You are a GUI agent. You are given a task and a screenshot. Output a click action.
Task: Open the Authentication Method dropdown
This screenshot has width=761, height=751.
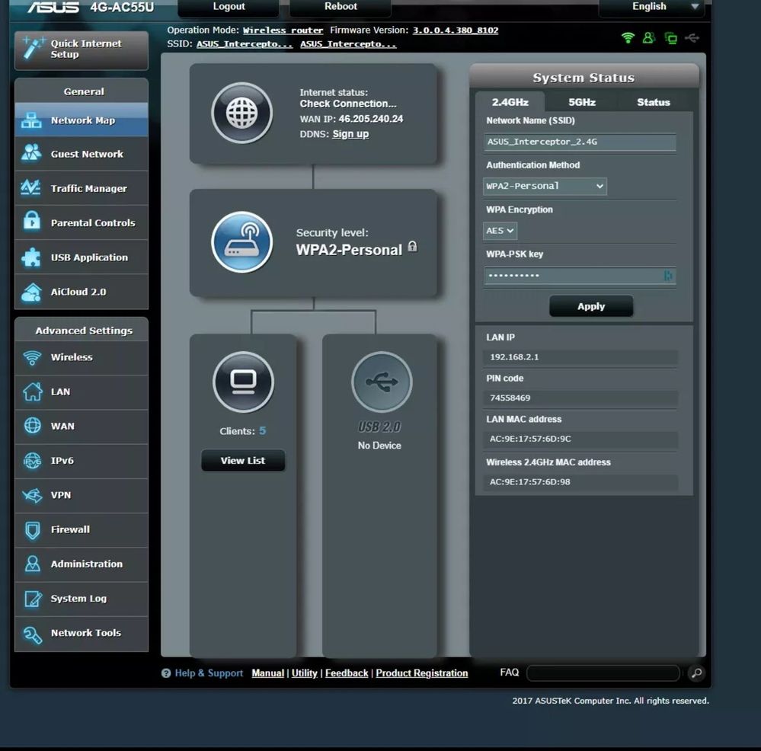544,186
